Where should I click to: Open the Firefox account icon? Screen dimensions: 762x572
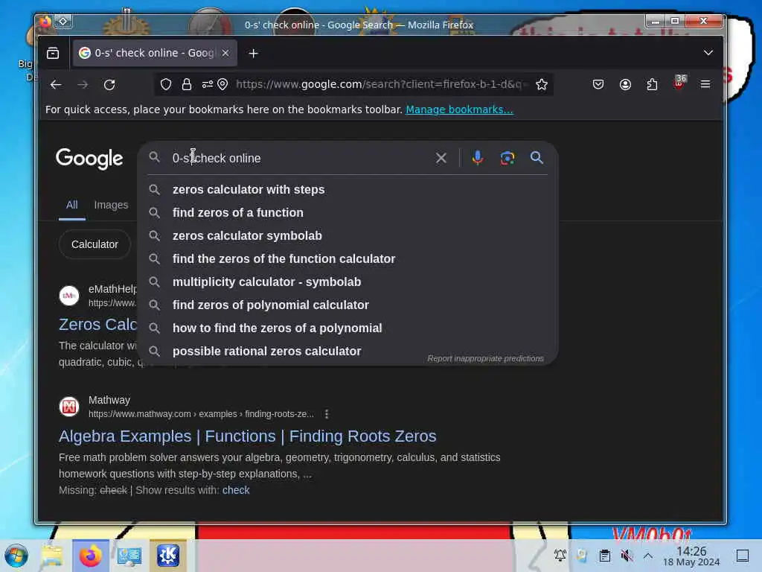pos(625,85)
